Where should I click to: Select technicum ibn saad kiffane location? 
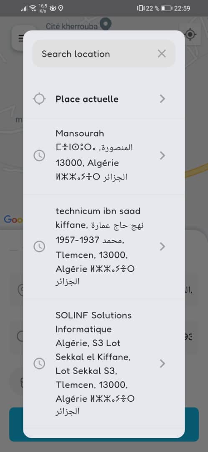point(104,247)
